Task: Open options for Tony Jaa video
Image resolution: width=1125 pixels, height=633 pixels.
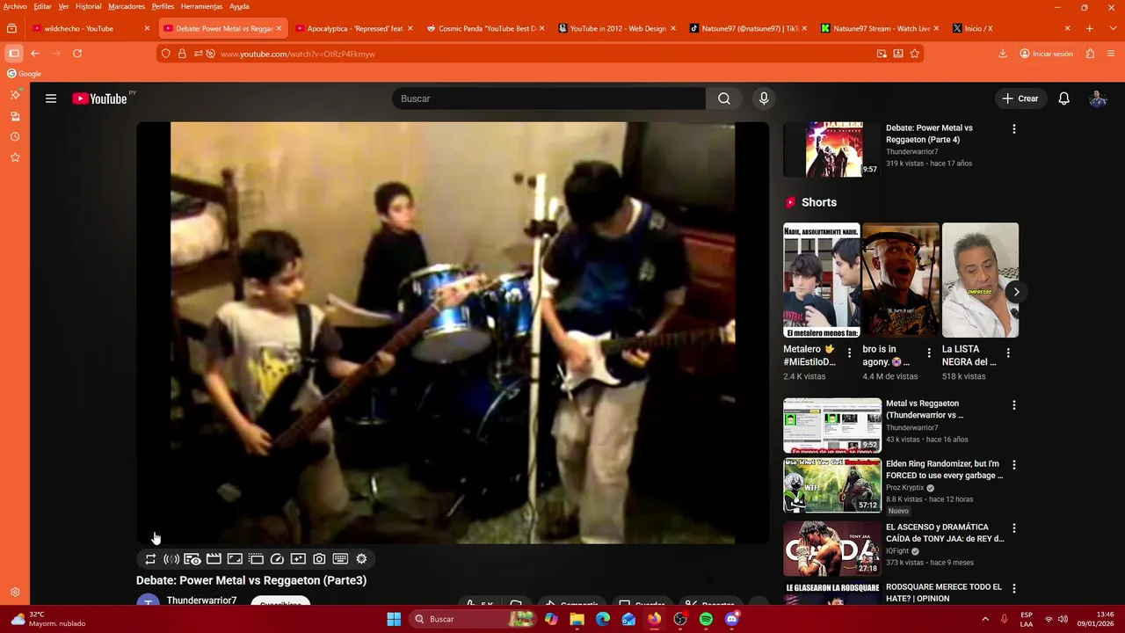Action: [x=1014, y=528]
